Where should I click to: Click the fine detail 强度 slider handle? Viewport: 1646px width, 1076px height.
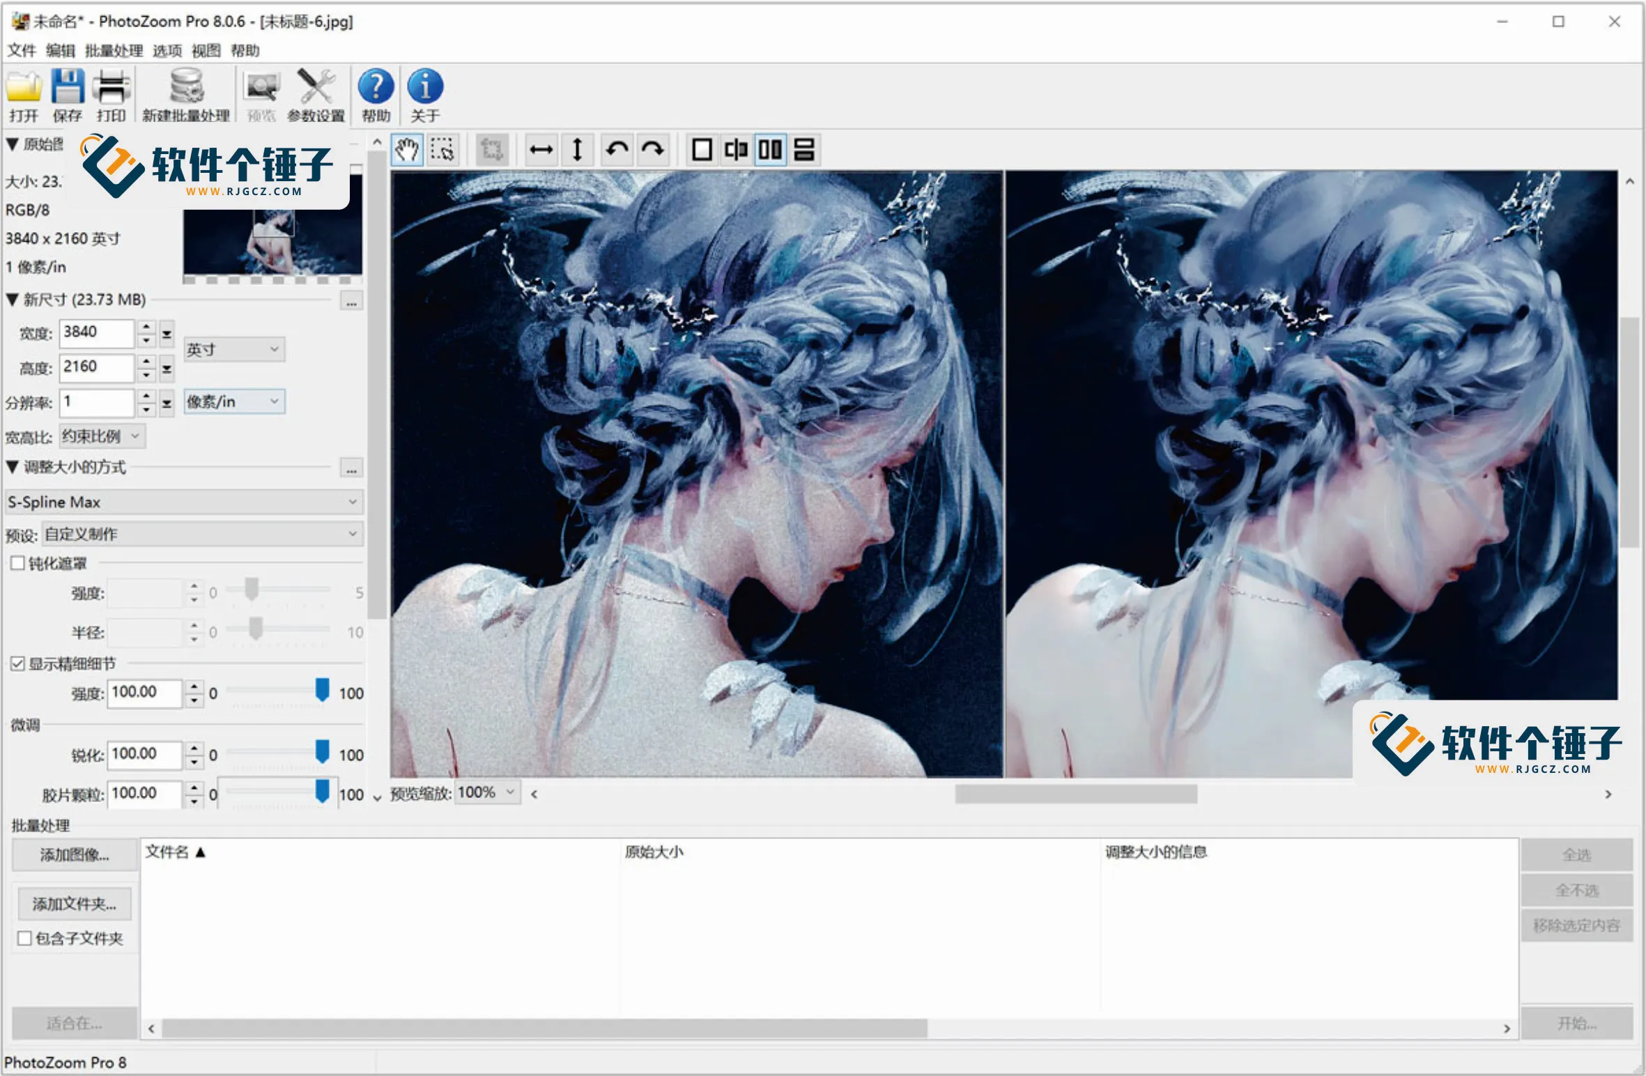(x=322, y=689)
